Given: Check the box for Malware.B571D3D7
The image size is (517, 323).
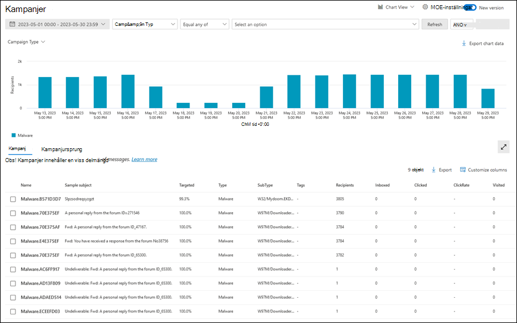Looking at the screenshot, I should (13, 199).
